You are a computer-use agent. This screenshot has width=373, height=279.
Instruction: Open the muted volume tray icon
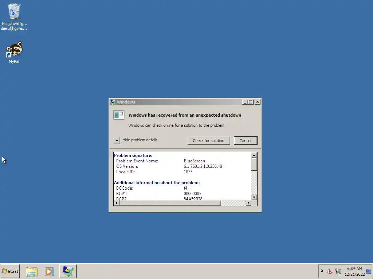(329, 271)
